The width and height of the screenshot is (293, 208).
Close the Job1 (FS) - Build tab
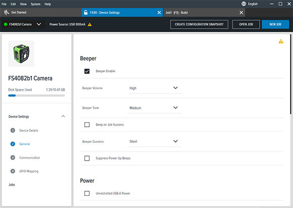click(241, 13)
